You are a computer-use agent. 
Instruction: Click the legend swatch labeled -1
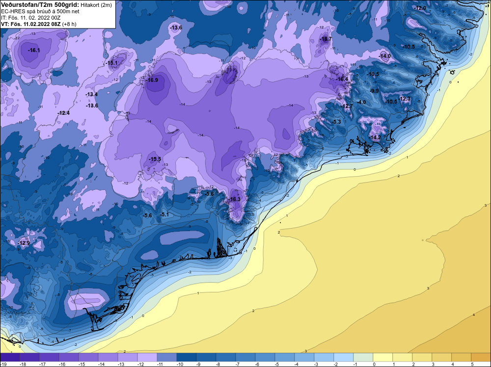coord(363,357)
